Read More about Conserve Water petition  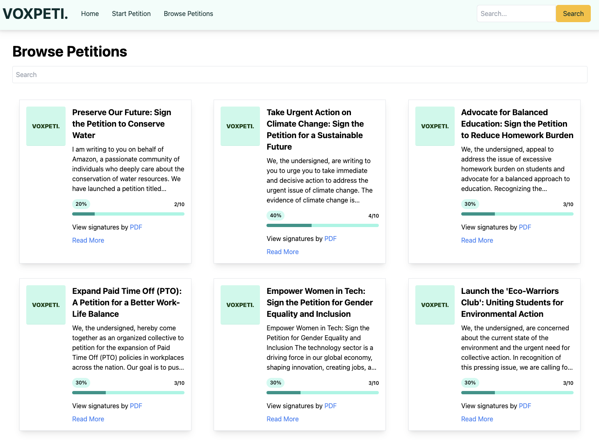[x=88, y=241]
